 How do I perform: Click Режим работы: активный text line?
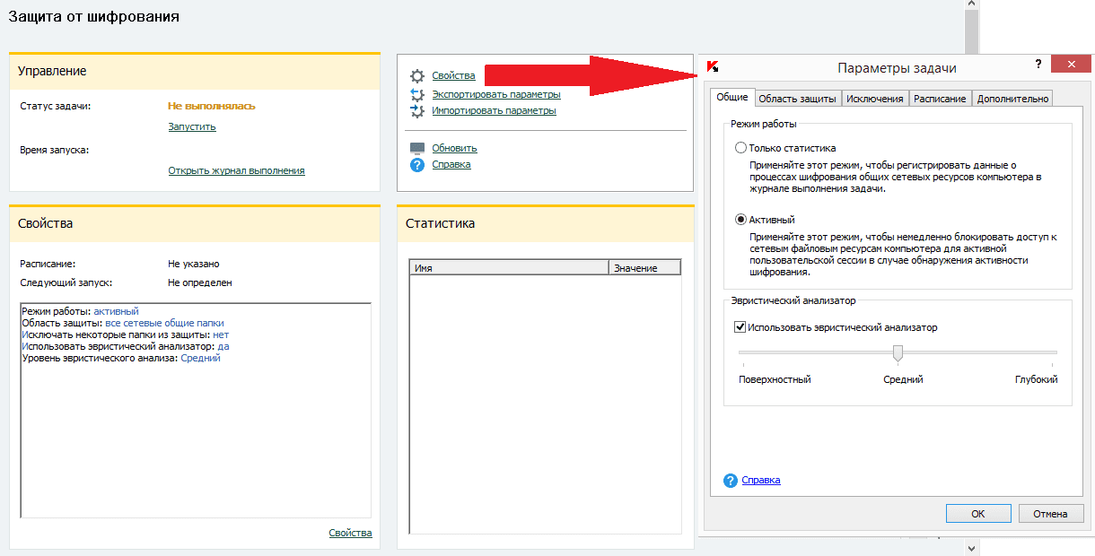(x=81, y=312)
